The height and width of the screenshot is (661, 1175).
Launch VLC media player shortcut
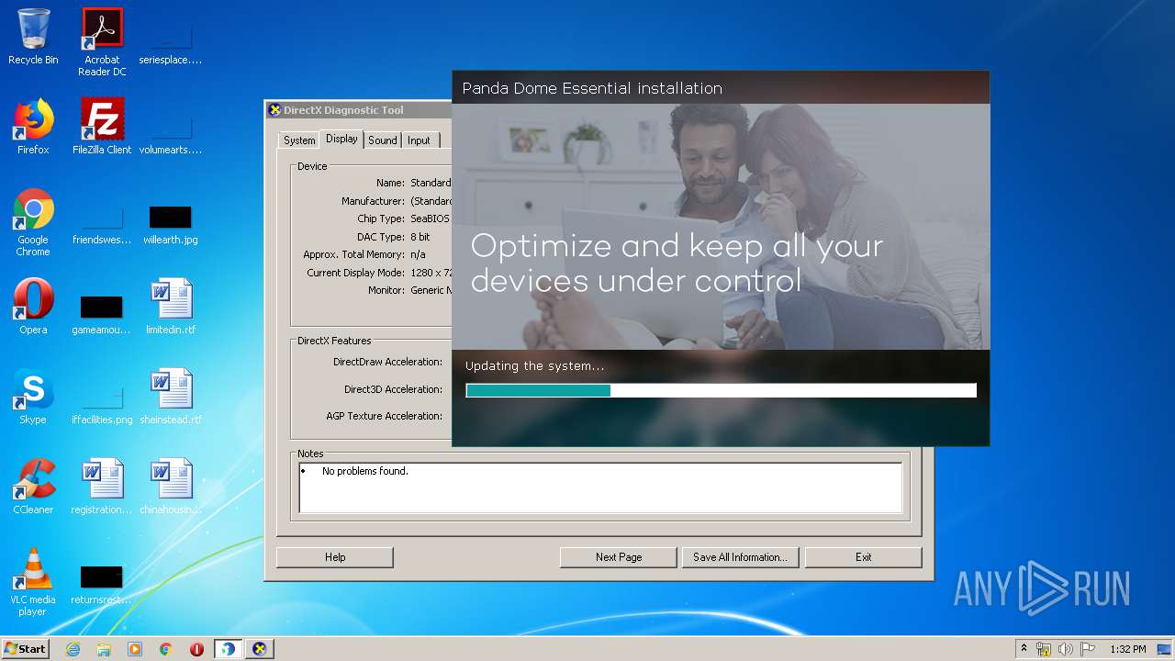pos(33,582)
